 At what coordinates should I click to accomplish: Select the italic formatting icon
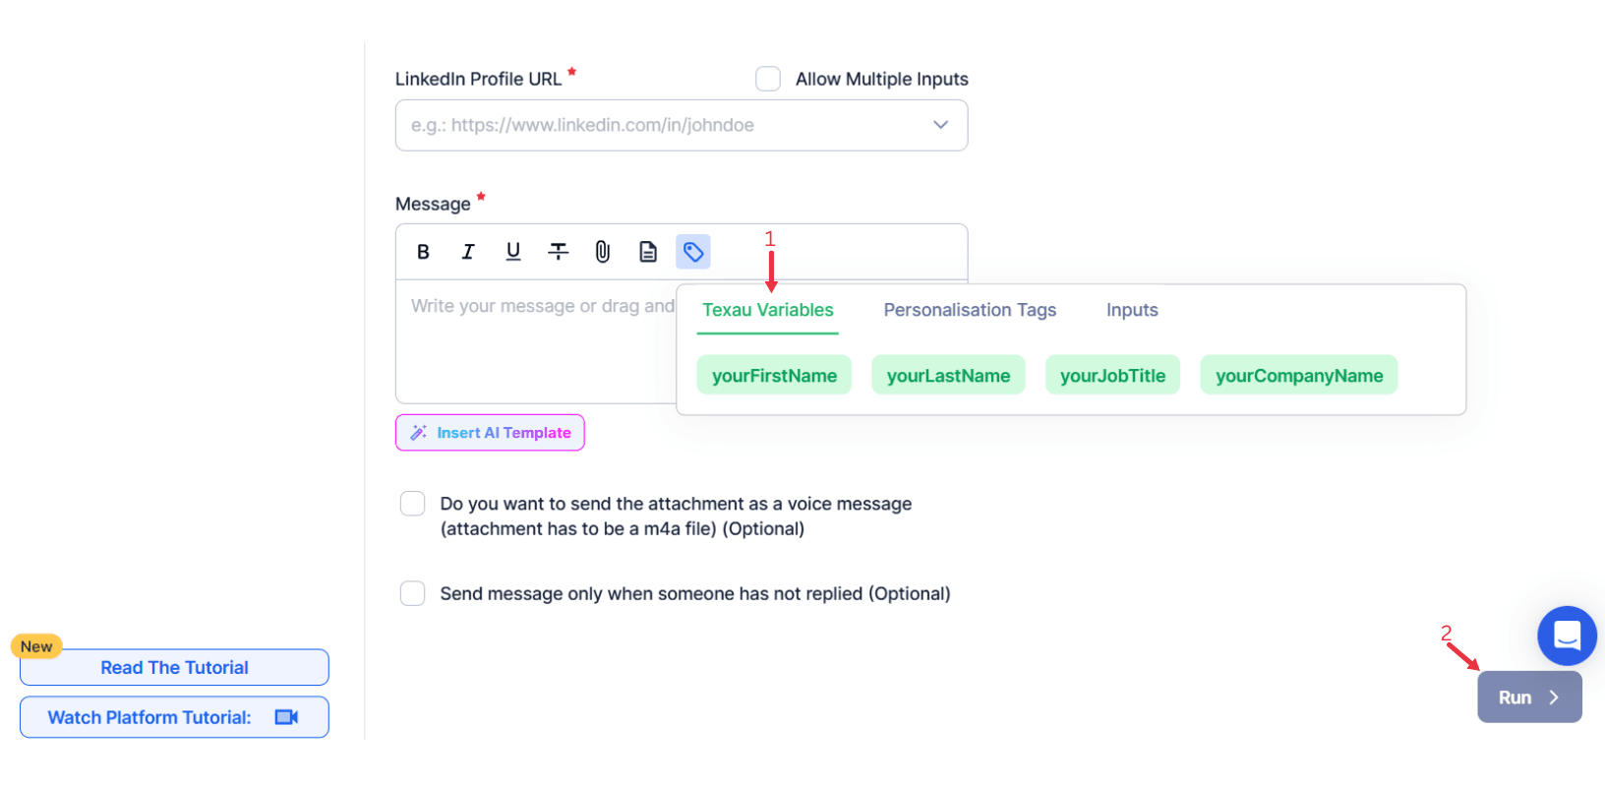click(x=468, y=251)
